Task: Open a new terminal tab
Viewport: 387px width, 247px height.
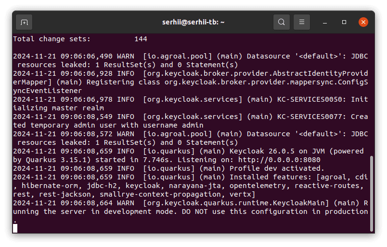Action: 24,22
